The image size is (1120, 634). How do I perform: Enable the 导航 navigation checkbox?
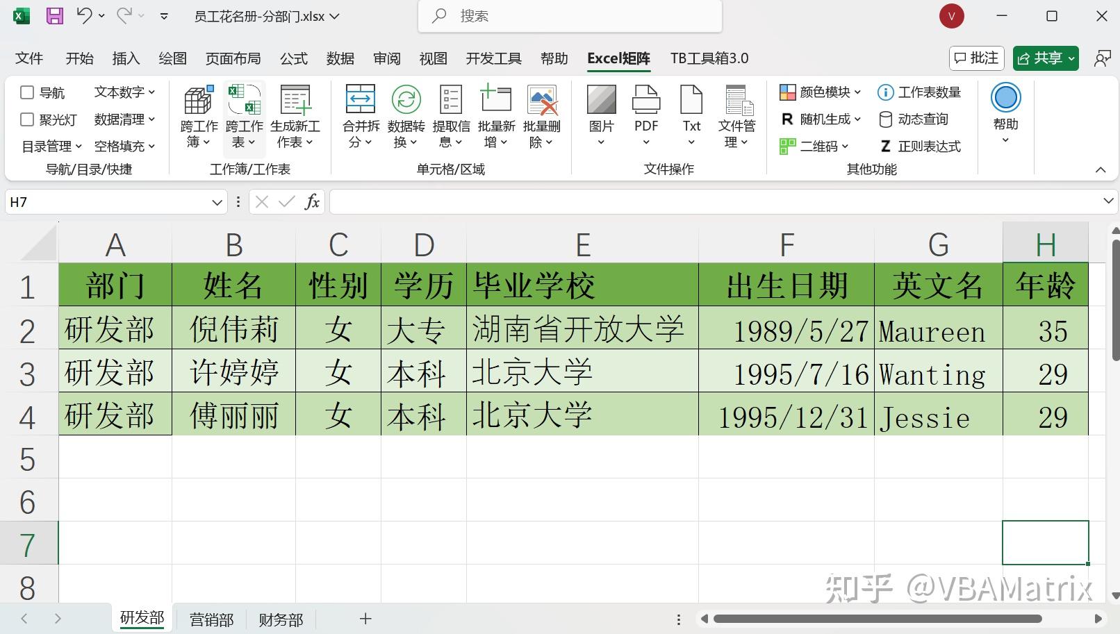click(x=28, y=92)
